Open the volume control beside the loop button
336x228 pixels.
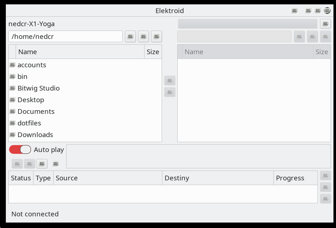56,164
